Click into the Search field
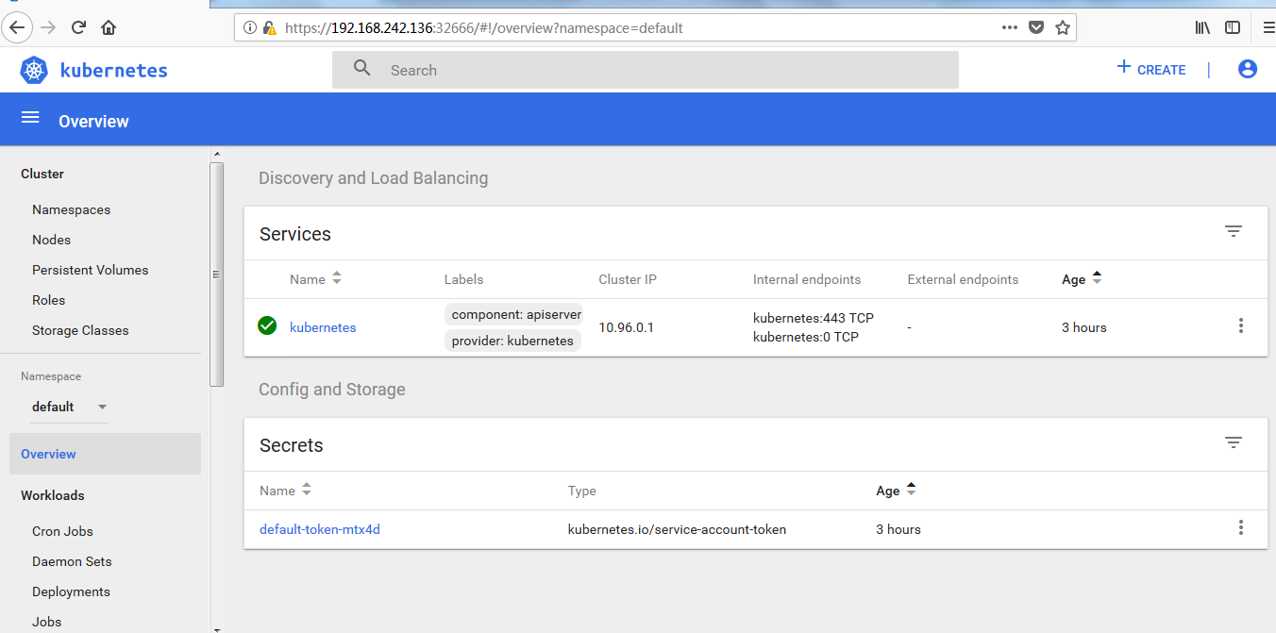This screenshot has width=1276, height=633. click(646, 70)
